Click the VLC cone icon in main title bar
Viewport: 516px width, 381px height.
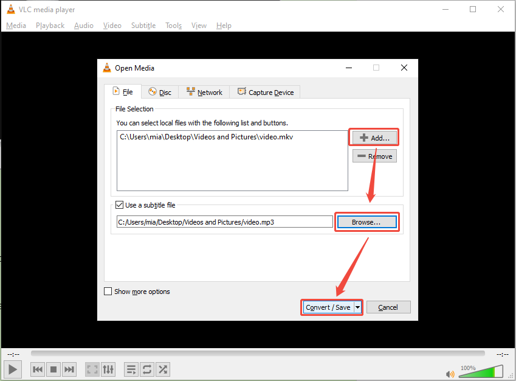tap(10, 9)
